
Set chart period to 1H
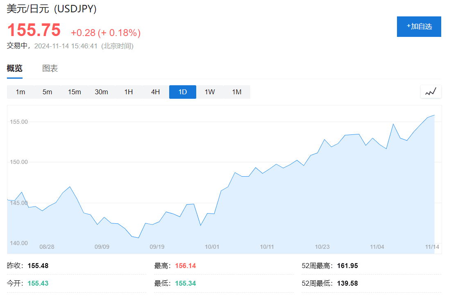(129, 92)
